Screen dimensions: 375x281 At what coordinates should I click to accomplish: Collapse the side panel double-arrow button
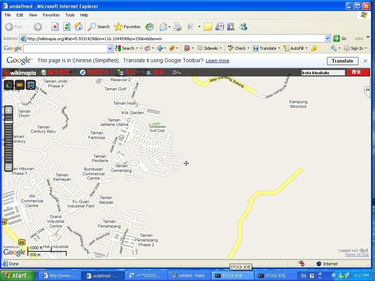pyautogui.click(x=367, y=90)
